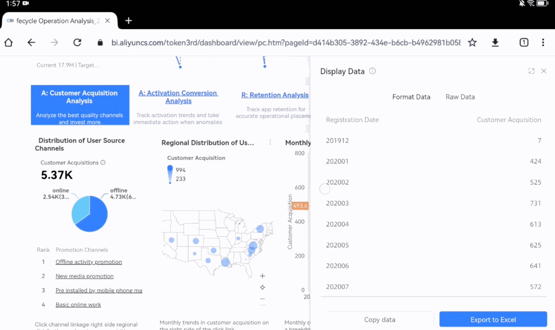Tap the battery status icon
Viewport: 555px width, 330px height.
tap(542, 4)
